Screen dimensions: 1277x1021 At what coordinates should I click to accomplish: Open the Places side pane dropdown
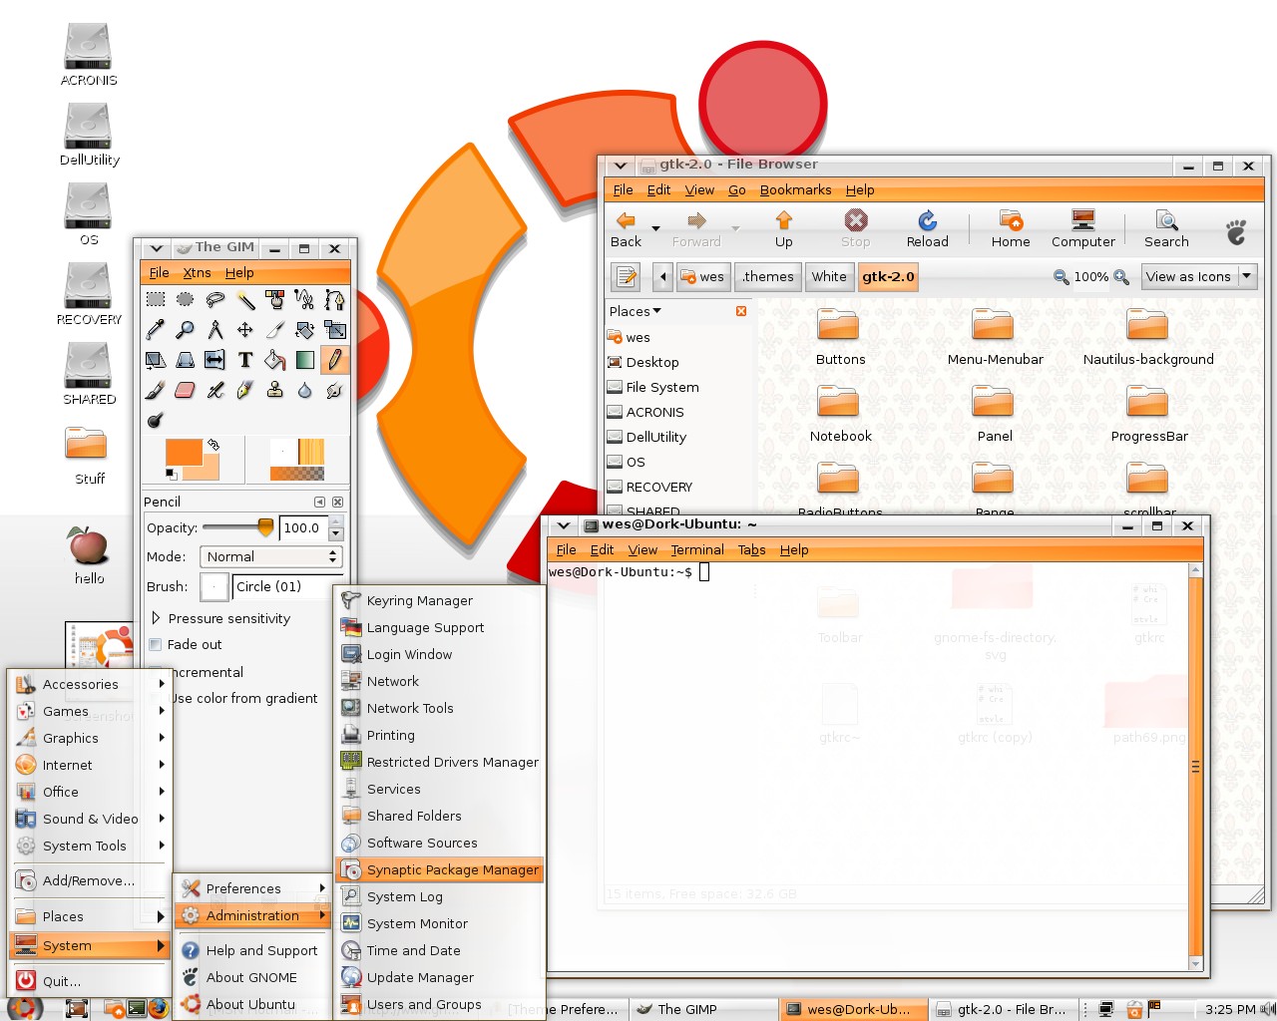point(636,311)
